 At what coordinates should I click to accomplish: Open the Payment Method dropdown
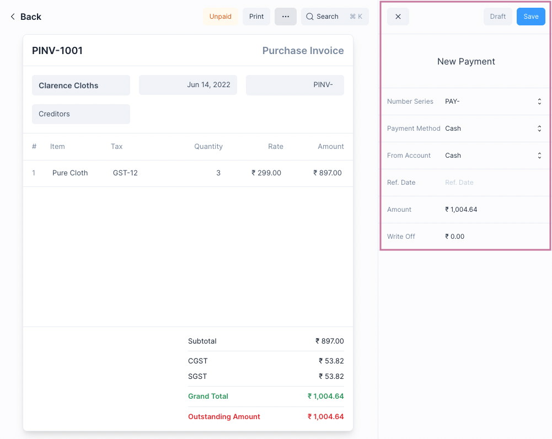pos(539,129)
